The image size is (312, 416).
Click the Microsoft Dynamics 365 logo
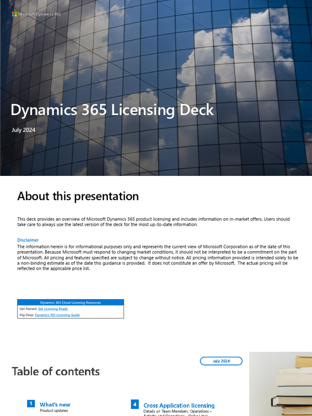[x=36, y=14]
